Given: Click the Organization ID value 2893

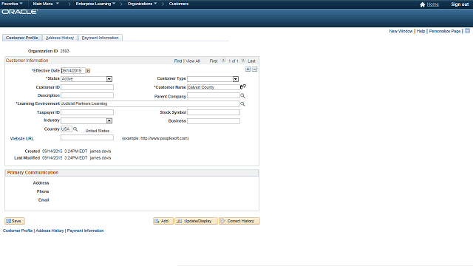Looking at the screenshot, I should [x=64, y=51].
